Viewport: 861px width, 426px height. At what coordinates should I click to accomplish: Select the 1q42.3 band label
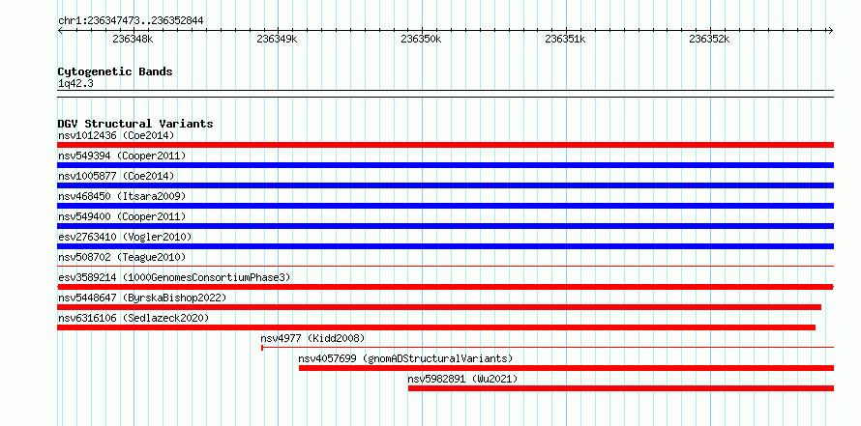coord(75,84)
